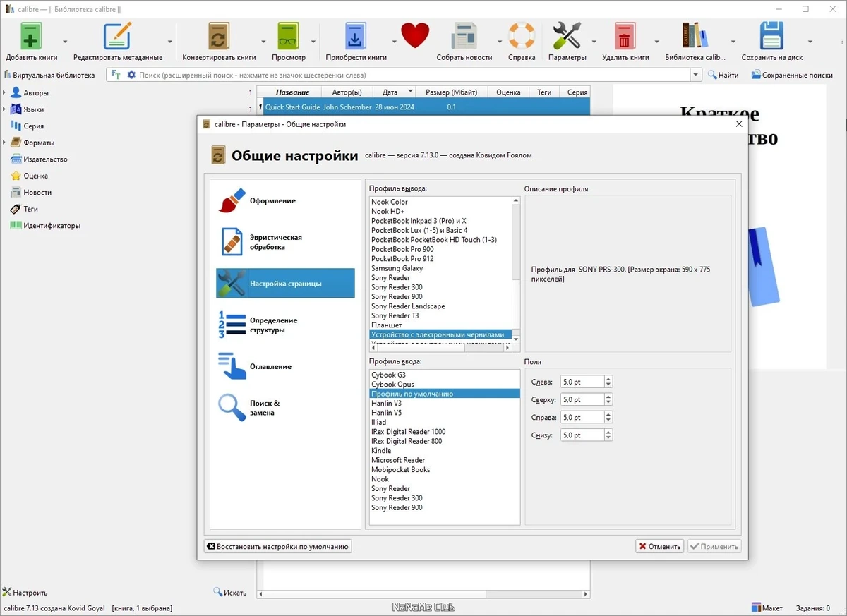Expand the Языки tree node
Viewport: 847px width, 616px height.
pos(4,109)
